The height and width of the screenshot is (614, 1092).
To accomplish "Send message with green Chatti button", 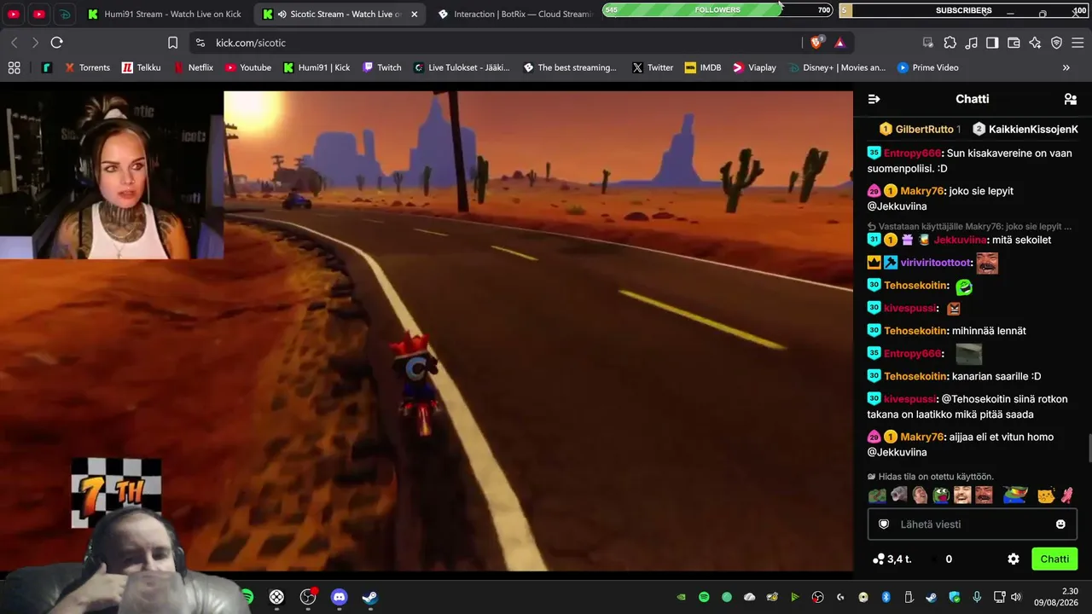I will [x=1054, y=559].
